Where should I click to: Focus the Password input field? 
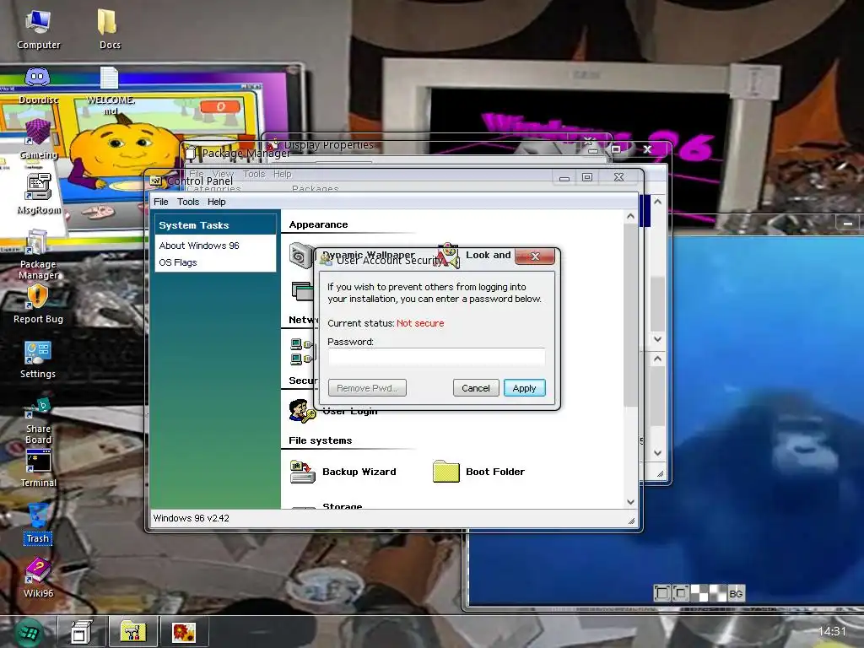click(x=436, y=357)
